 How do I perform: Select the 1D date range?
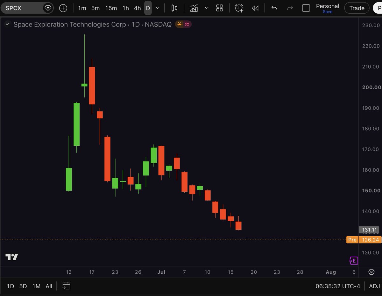11,286
